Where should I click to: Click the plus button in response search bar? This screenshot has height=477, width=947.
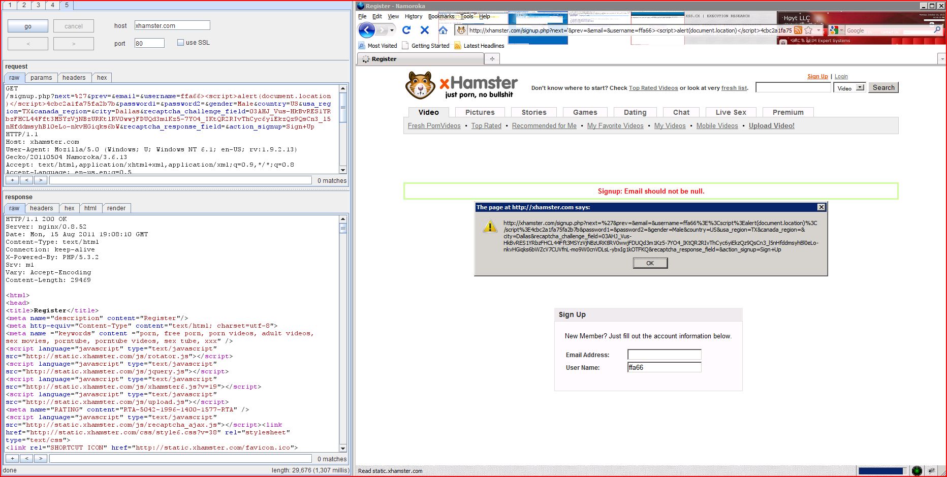tap(12, 459)
